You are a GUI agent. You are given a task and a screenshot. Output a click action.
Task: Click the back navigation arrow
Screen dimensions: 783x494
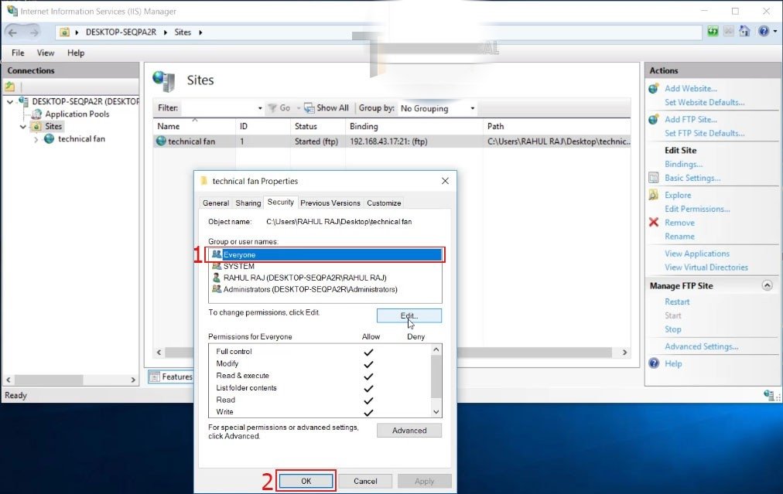pos(12,32)
